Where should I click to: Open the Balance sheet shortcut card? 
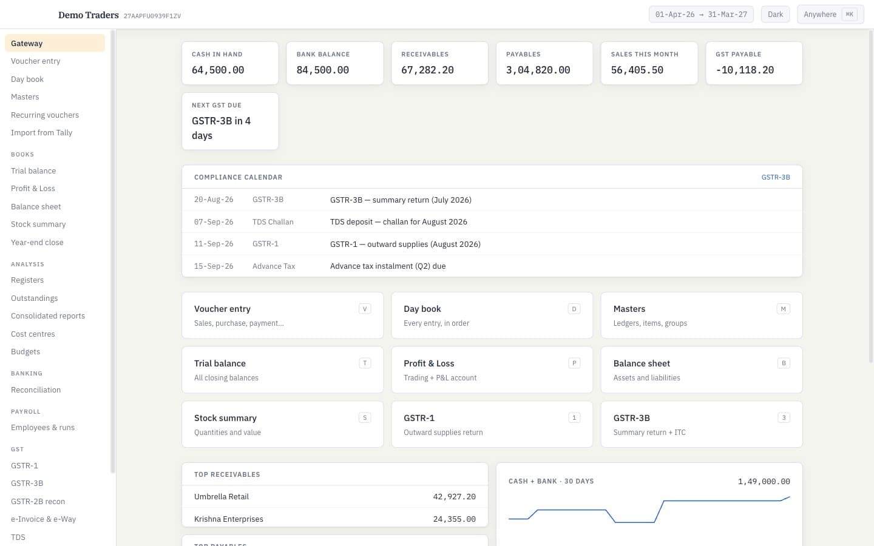click(702, 370)
